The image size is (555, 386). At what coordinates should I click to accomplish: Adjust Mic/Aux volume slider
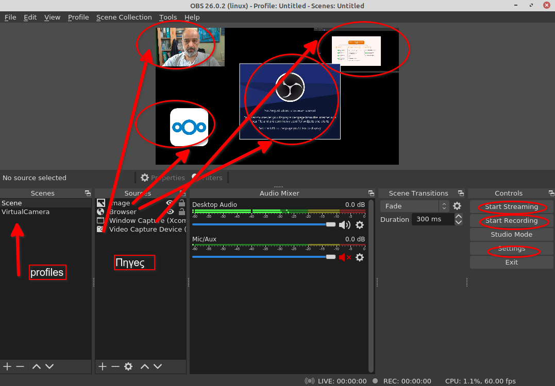pyautogui.click(x=264, y=257)
